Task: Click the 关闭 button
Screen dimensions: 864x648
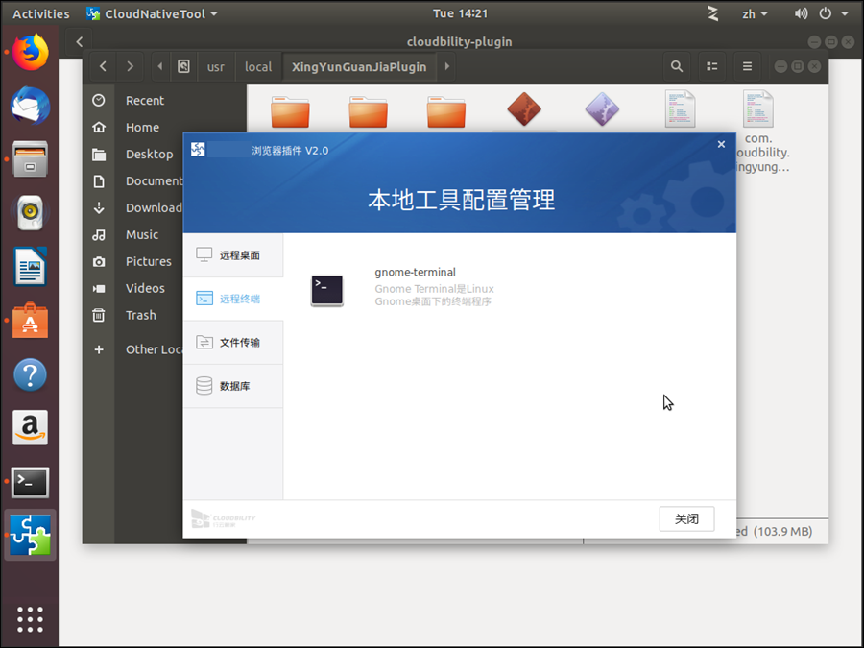Action: click(686, 518)
